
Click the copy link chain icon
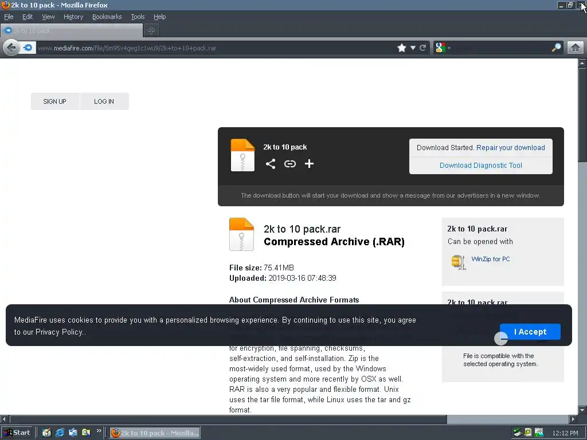[x=289, y=163]
